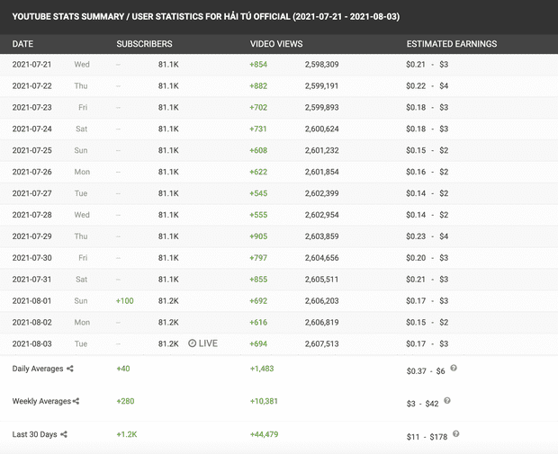Viewport: 558px width, 454px height.
Task: Click the share icon beside Daily Averages
Action: [x=70, y=369]
